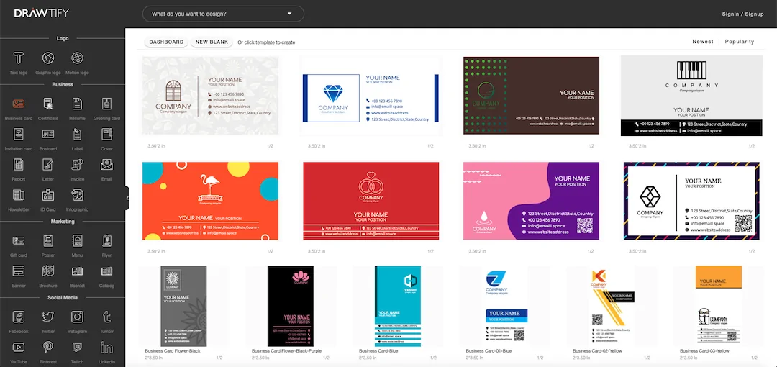
Task: Open the Business Card Flower-Black template
Action: coord(183,306)
